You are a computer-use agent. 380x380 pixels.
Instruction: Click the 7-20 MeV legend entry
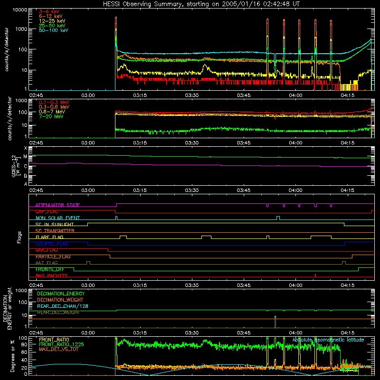51,116
